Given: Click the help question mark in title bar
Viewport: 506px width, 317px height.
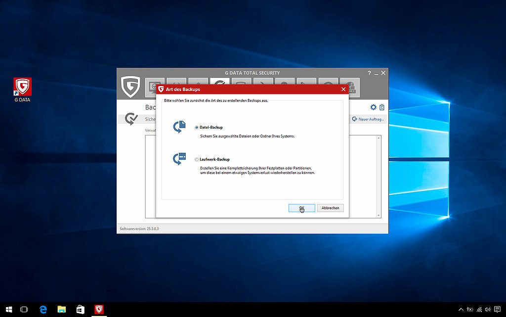Looking at the screenshot, I should click(x=369, y=73).
